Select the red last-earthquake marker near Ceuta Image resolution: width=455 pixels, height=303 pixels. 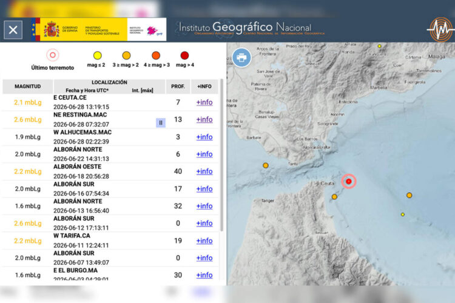pos(349,181)
